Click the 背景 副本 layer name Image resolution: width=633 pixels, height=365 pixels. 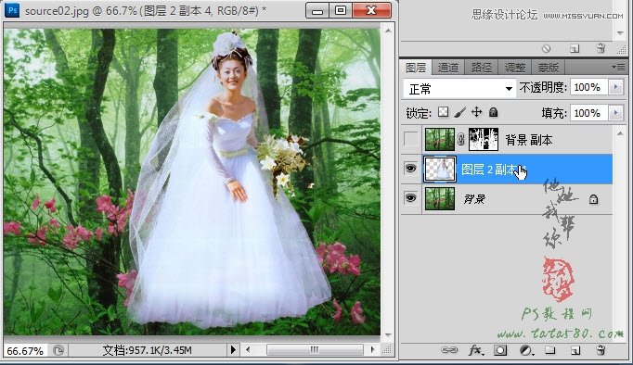[529, 140]
